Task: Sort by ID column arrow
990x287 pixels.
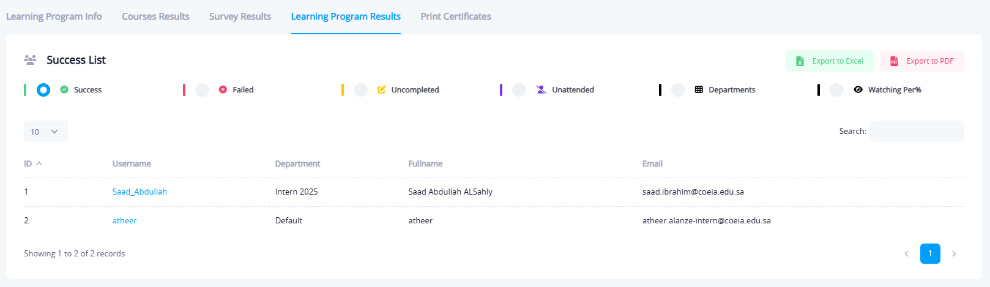Action: pyautogui.click(x=39, y=164)
